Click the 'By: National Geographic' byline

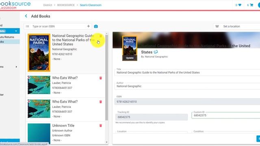[x=154, y=57]
